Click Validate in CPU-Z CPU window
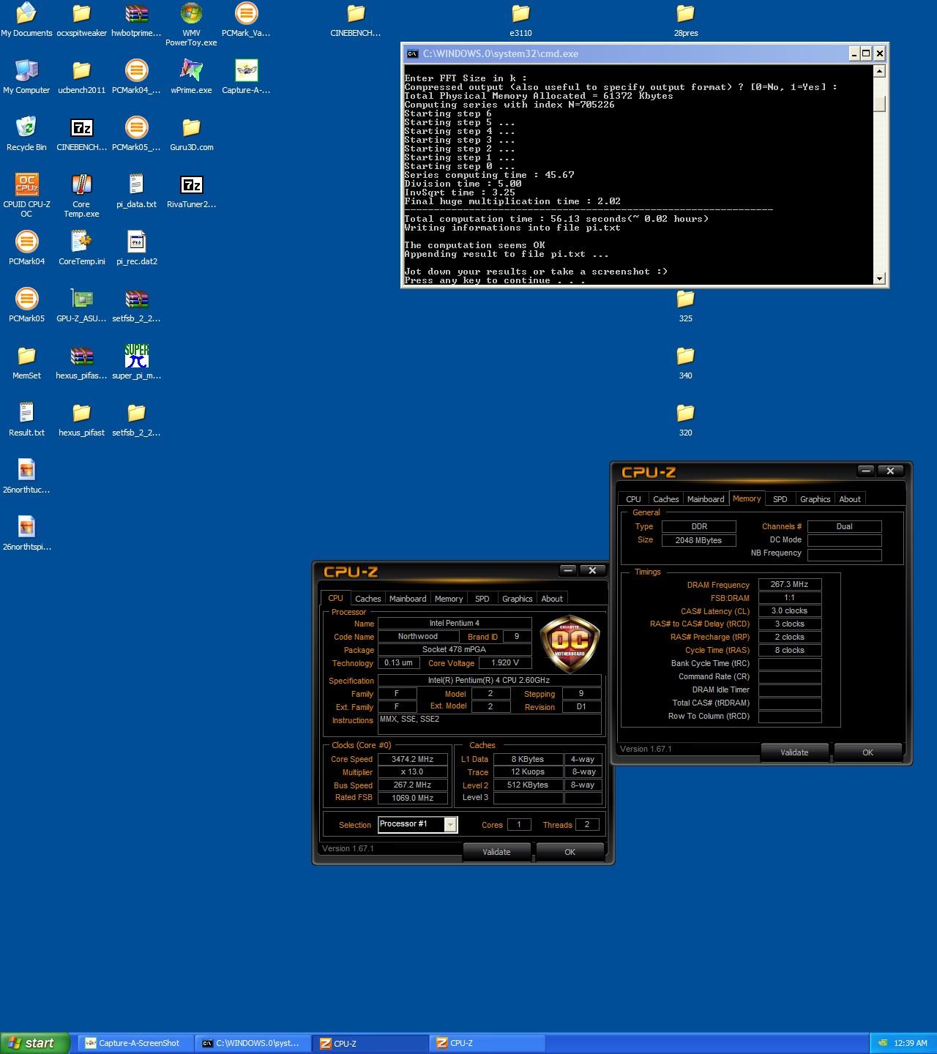Screen dimensions: 937x1054 coord(496,852)
